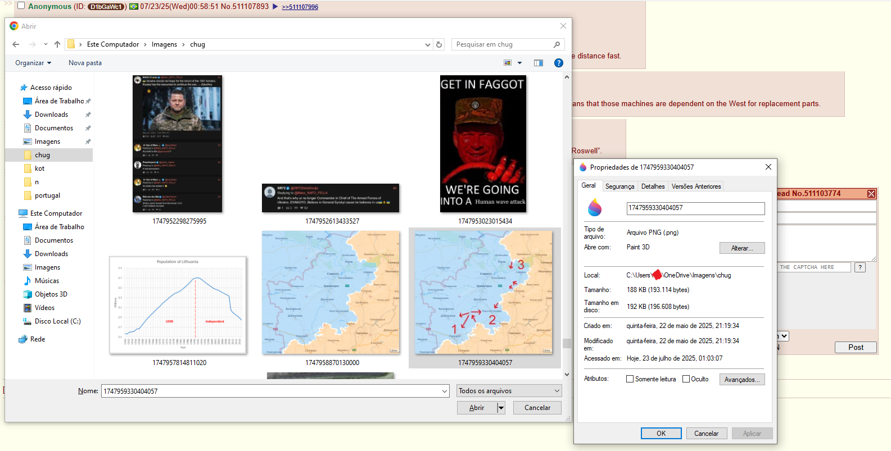This screenshot has height=451, width=891.
Task: Go back in Abrir dialog navigation
Action: tap(15, 44)
